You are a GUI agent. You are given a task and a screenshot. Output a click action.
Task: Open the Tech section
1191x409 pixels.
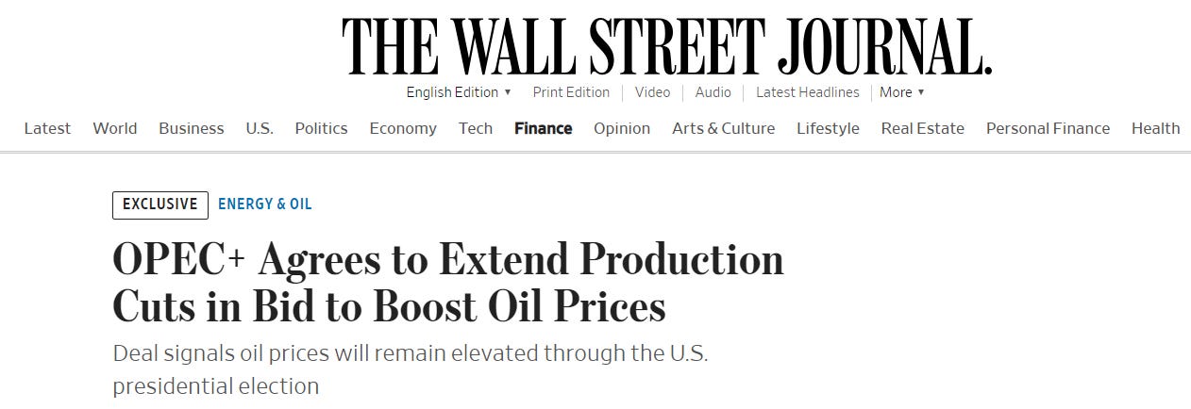tap(476, 128)
